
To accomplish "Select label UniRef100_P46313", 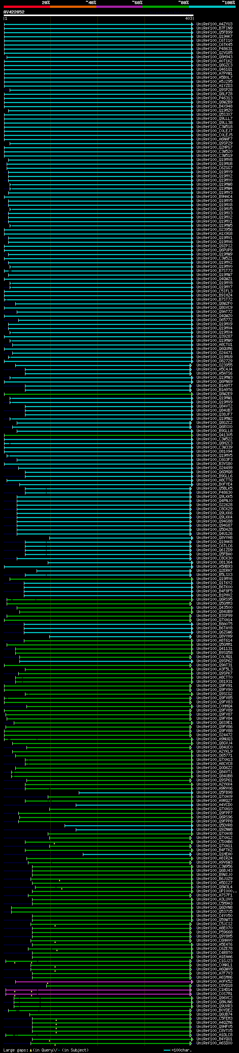I will tap(214, 98).
